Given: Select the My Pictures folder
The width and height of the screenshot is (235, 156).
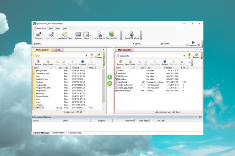Looking at the screenshot, I should point(123,76).
